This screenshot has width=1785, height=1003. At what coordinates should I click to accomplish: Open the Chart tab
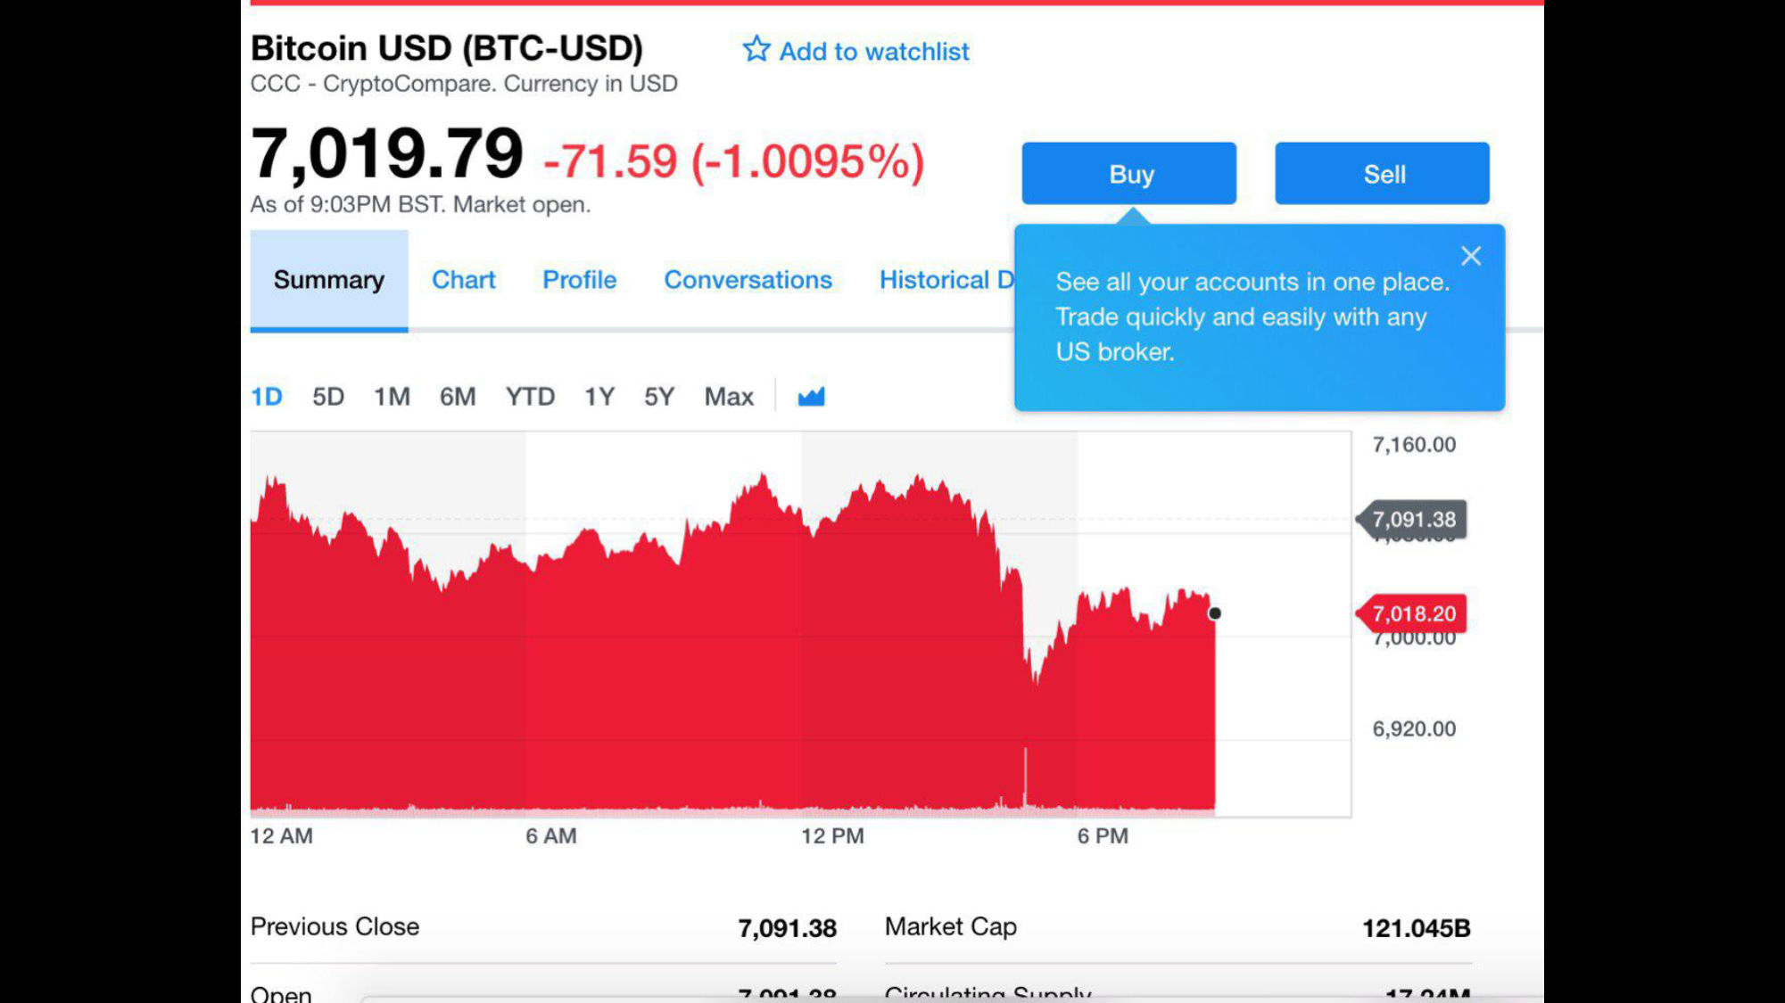coord(463,280)
